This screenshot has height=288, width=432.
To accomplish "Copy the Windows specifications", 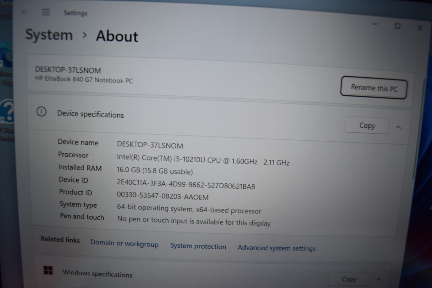I will click(349, 279).
